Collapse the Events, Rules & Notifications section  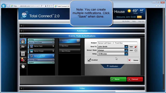(21, 36)
